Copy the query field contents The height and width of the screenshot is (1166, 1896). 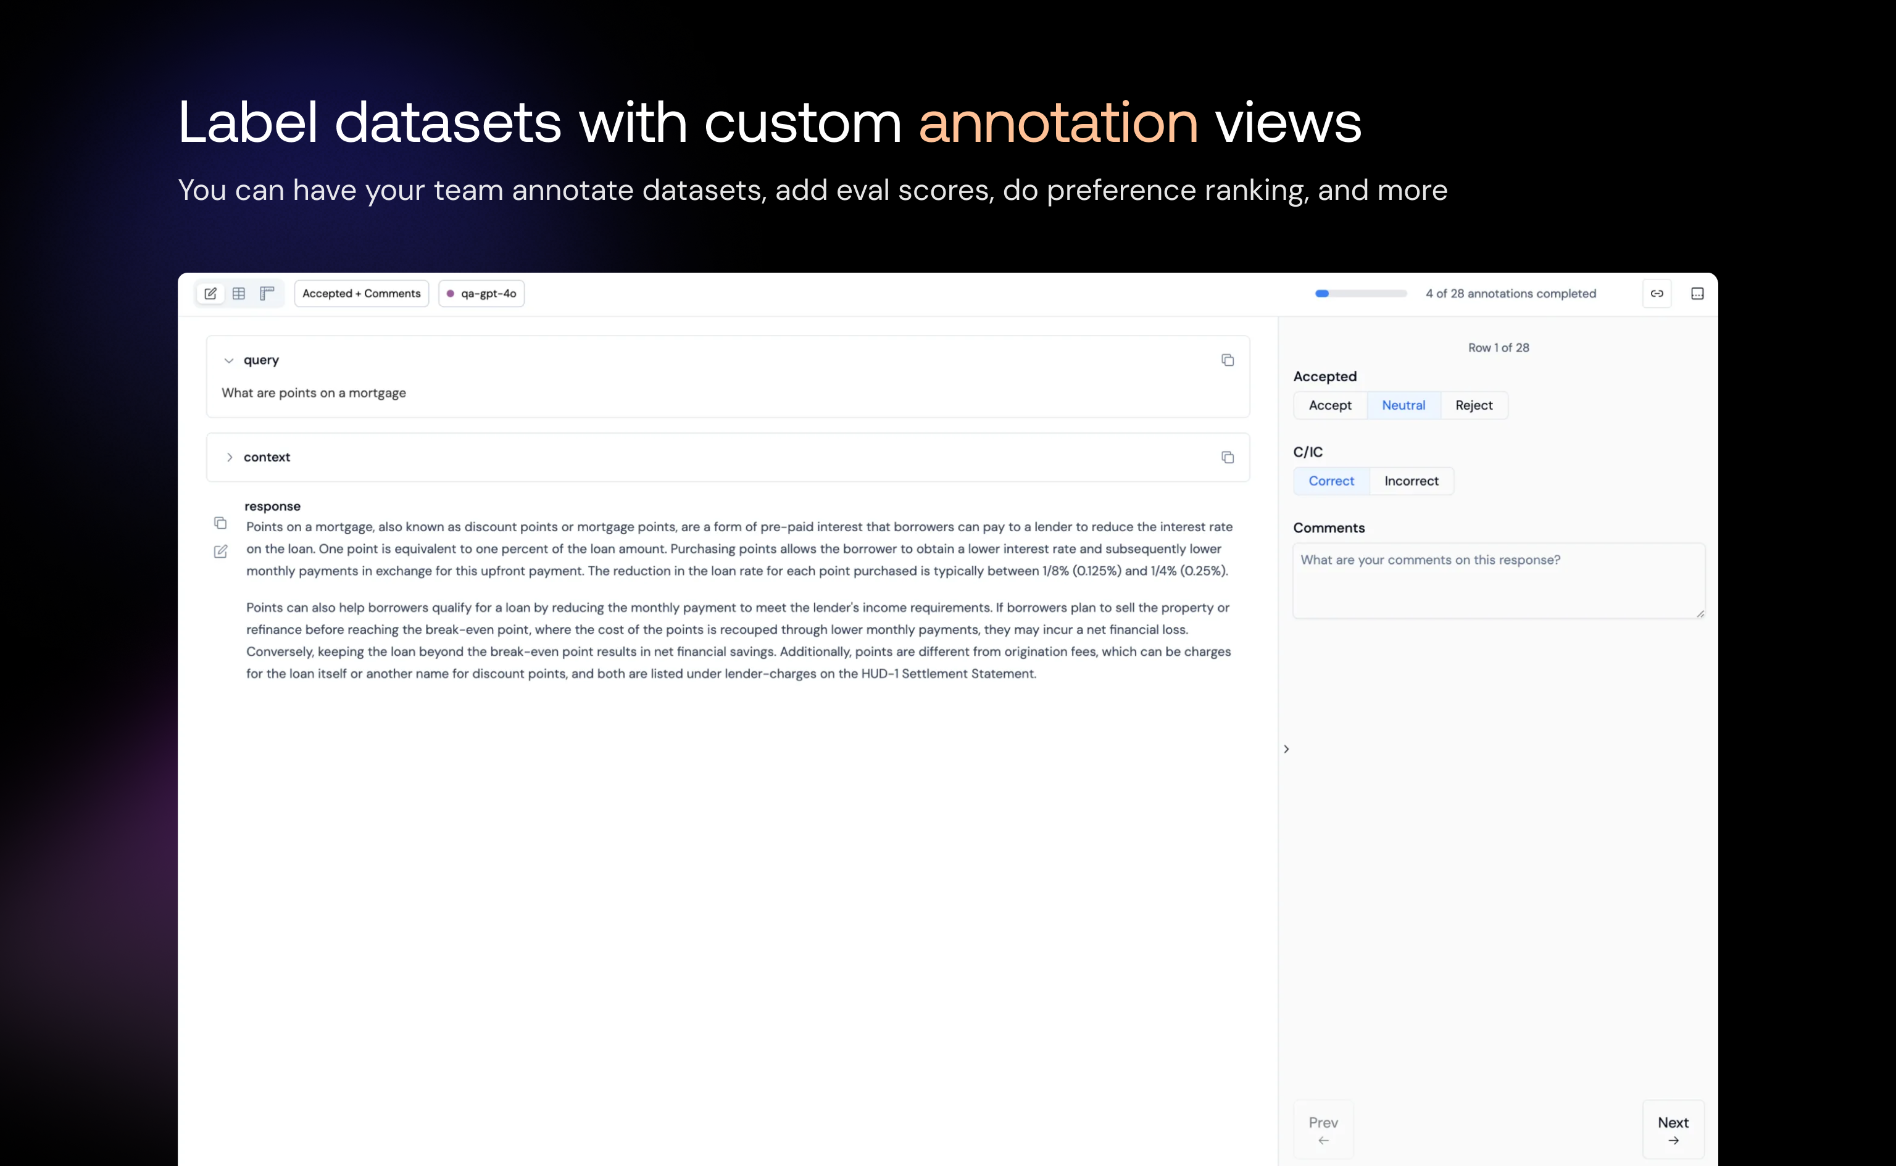coord(1227,360)
